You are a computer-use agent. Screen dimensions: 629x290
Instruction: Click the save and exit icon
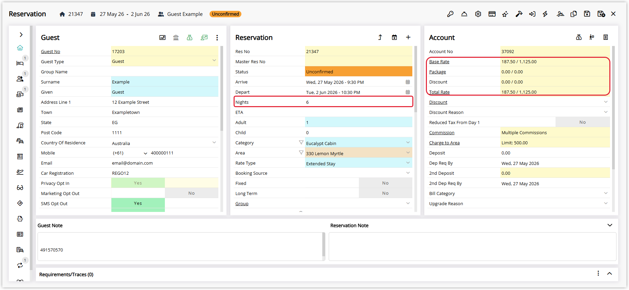point(601,14)
